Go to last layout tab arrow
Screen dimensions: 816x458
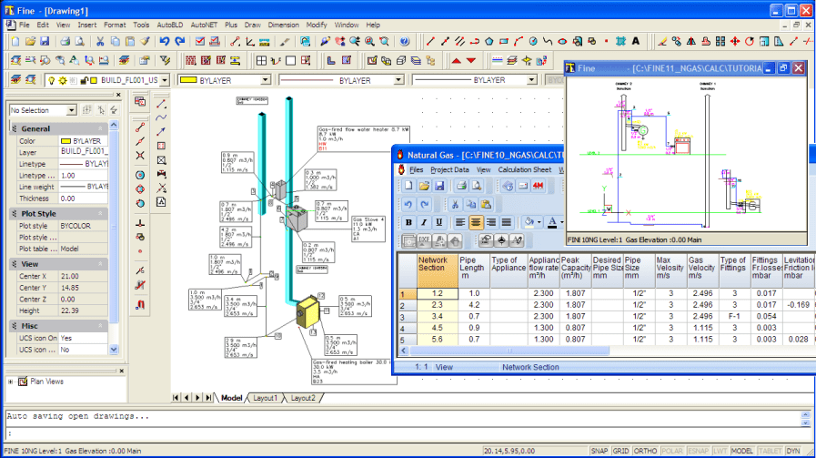(208, 398)
